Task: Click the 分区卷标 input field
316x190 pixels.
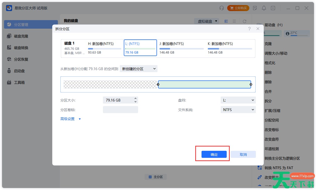Action: 120,109
